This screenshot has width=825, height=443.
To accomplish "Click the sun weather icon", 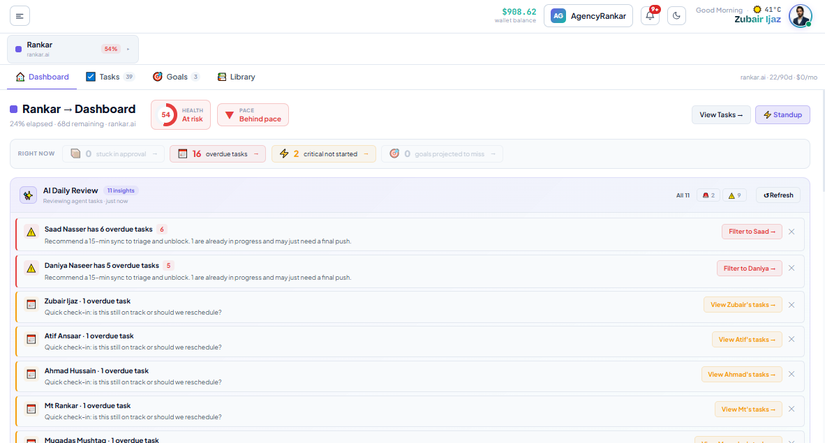I will (757, 10).
